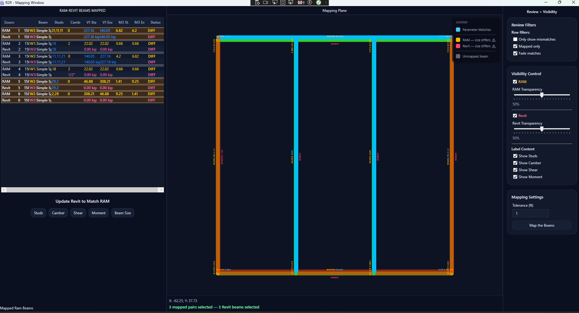Screen dimensions: 579x313
Task: Adjust the RAM Transparency slider handle
Action: point(542,95)
